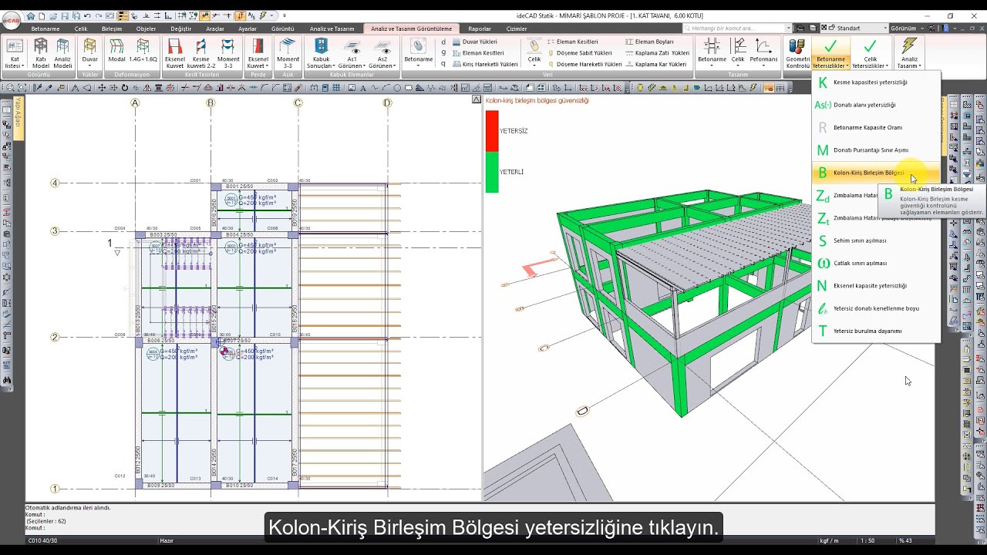Click the 1 : 50 scale in status bar
Viewport: 987px width, 555px height.
(x=868, y=540)
